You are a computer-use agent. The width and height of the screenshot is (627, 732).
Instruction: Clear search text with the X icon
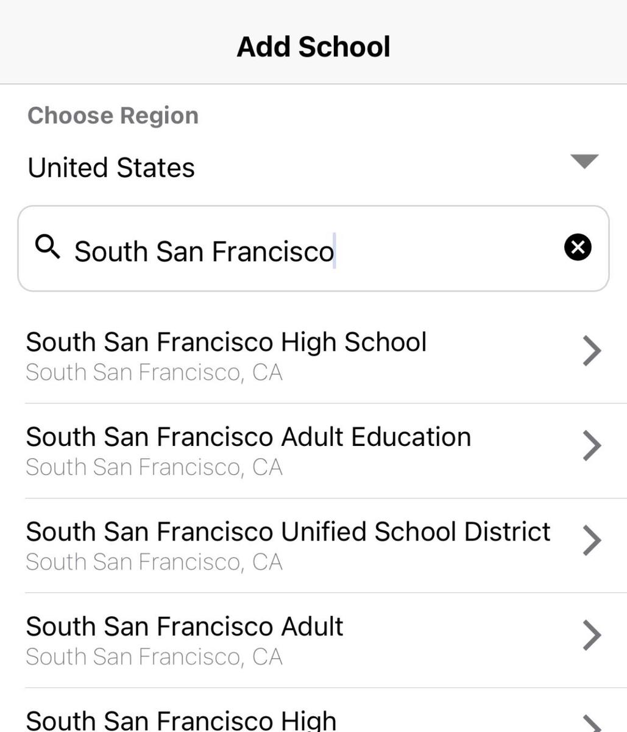tap(578, 248)
